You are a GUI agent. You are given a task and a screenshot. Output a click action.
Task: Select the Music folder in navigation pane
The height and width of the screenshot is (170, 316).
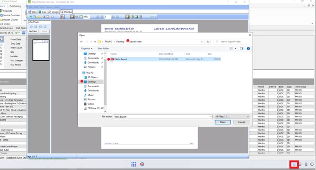tap(91, 95)
